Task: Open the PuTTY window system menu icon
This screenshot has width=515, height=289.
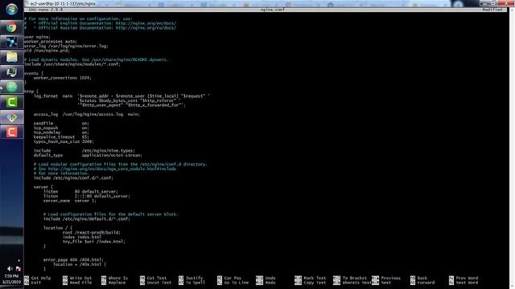Action: click(x=27, y=3)
